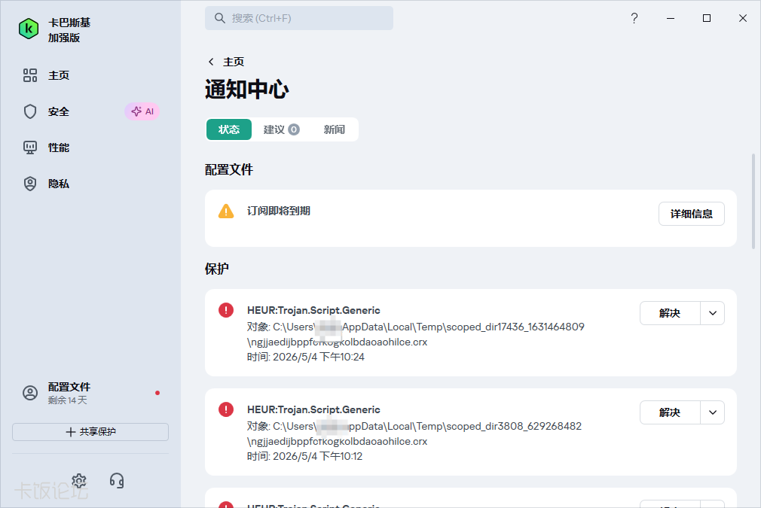Image resolution: width=761 pixels, height=508 pixels.
Task: Open the 主页 dashboard icon in sidebar
Action: [30, 75]
